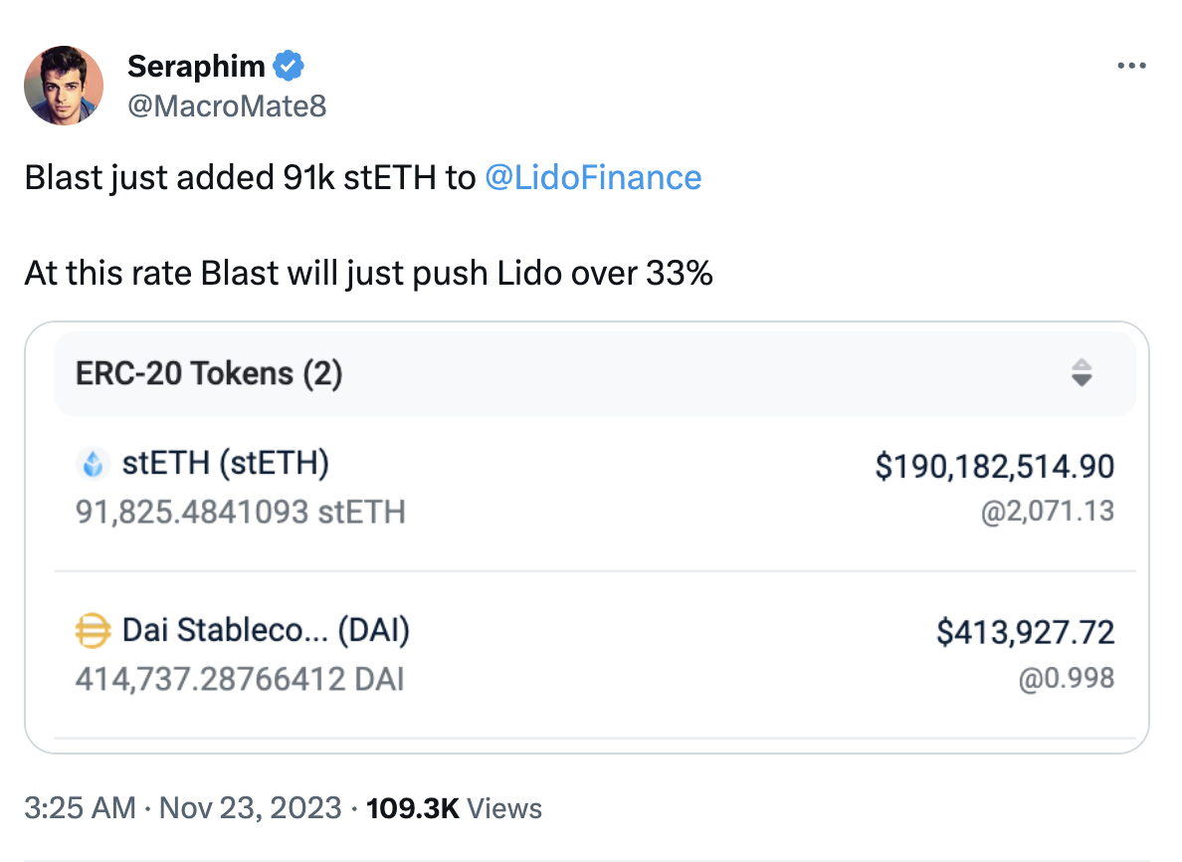1182x862 pixels.
Task: Click the DAI stablecoin coin icon
Action: [92, 631]
